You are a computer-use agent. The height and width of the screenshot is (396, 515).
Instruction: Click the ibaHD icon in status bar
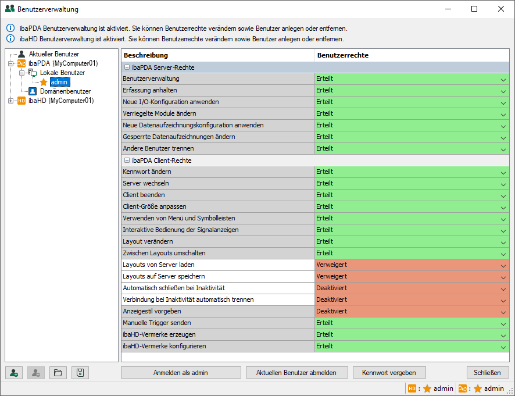coord(412,388)
